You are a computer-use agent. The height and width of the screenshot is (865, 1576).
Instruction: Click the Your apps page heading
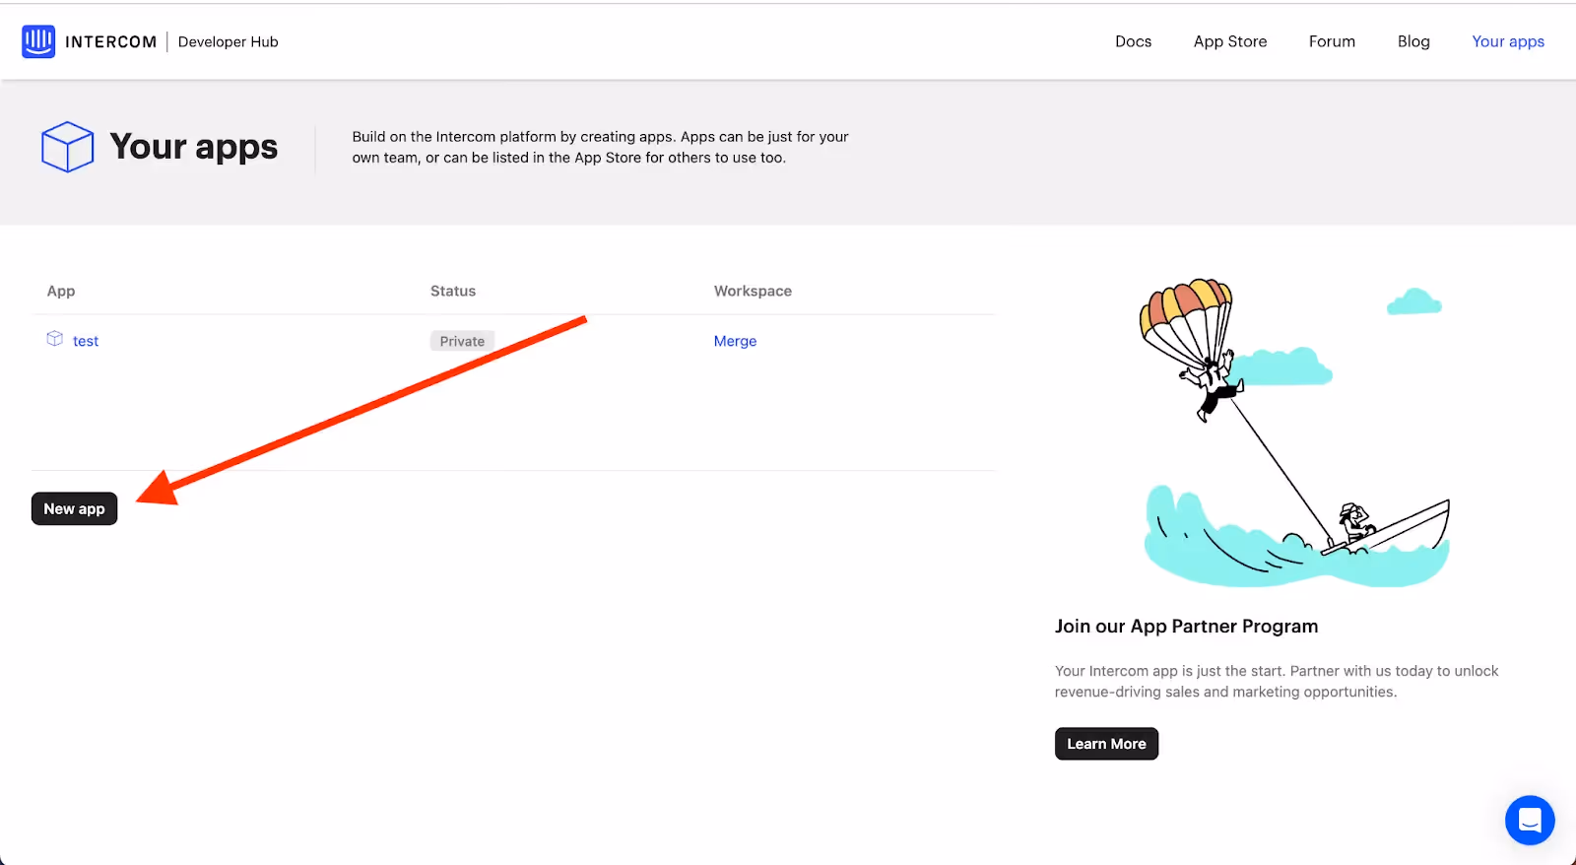point(194,147)
